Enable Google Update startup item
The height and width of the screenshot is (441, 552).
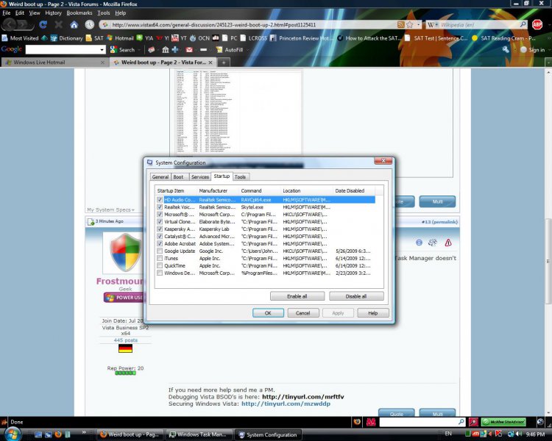point(160,251)
